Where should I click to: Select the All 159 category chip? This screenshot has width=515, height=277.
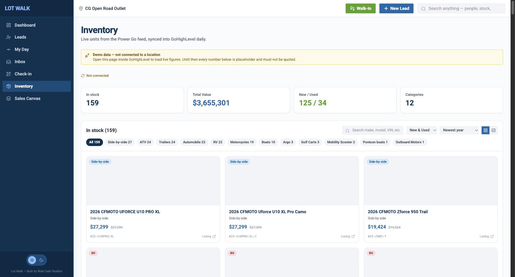[x=94, y=142]
